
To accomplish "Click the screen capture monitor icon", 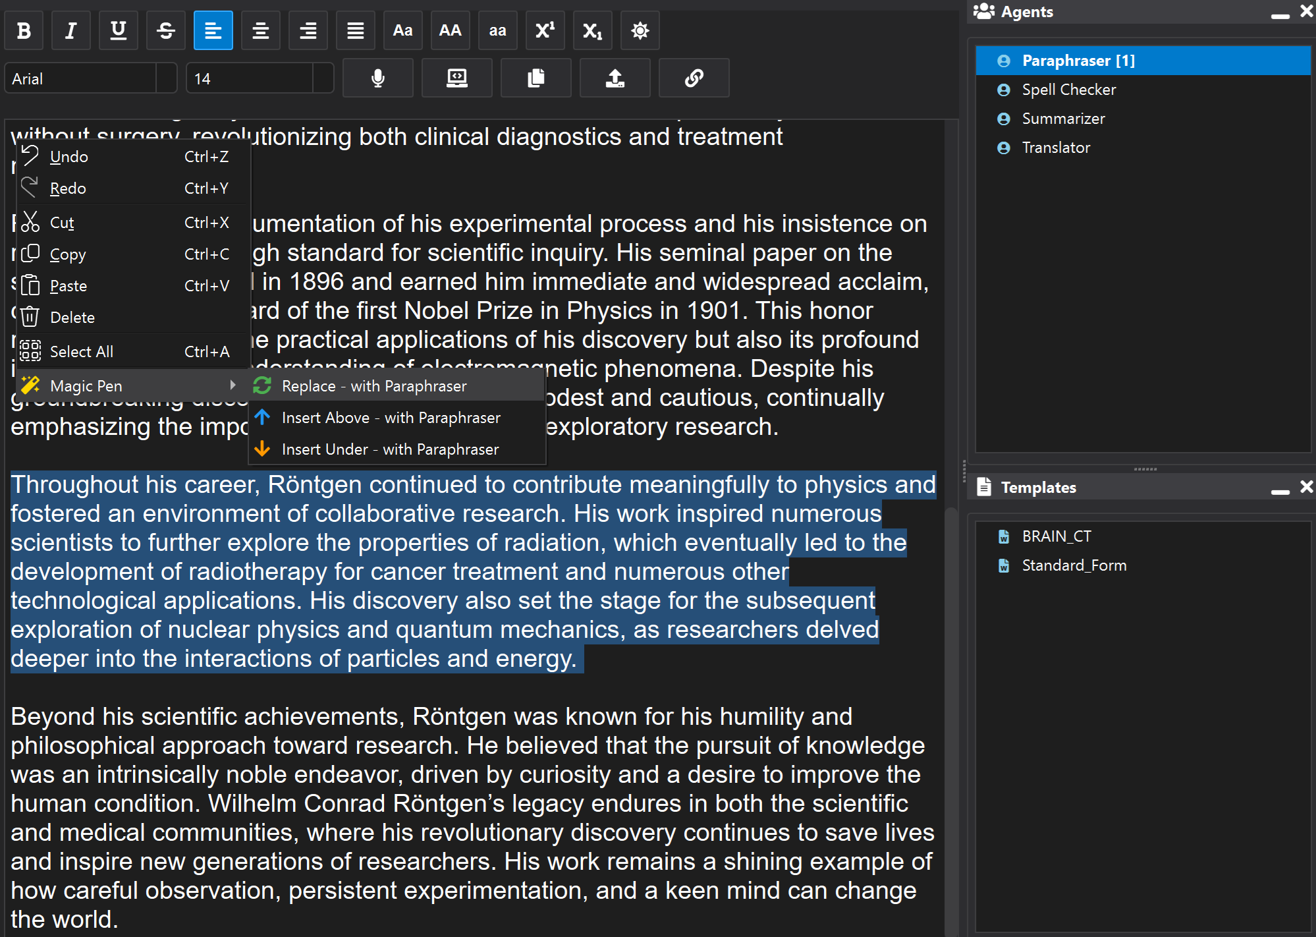I will pos(456,78).
